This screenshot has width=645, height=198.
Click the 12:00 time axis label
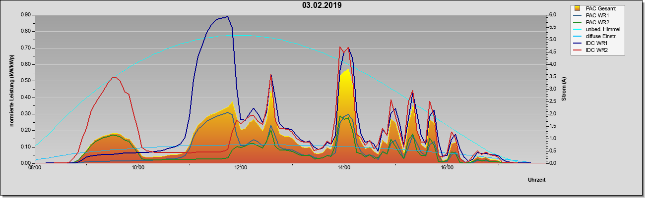pyautogui.click(x=241, y=168)
